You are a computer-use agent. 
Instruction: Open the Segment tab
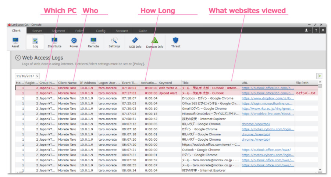(x=58, y=31)
